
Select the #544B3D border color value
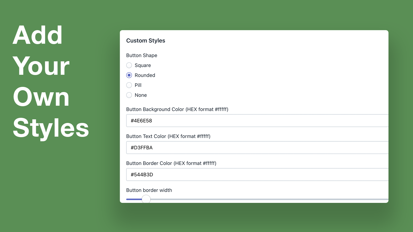pos(142,175)
